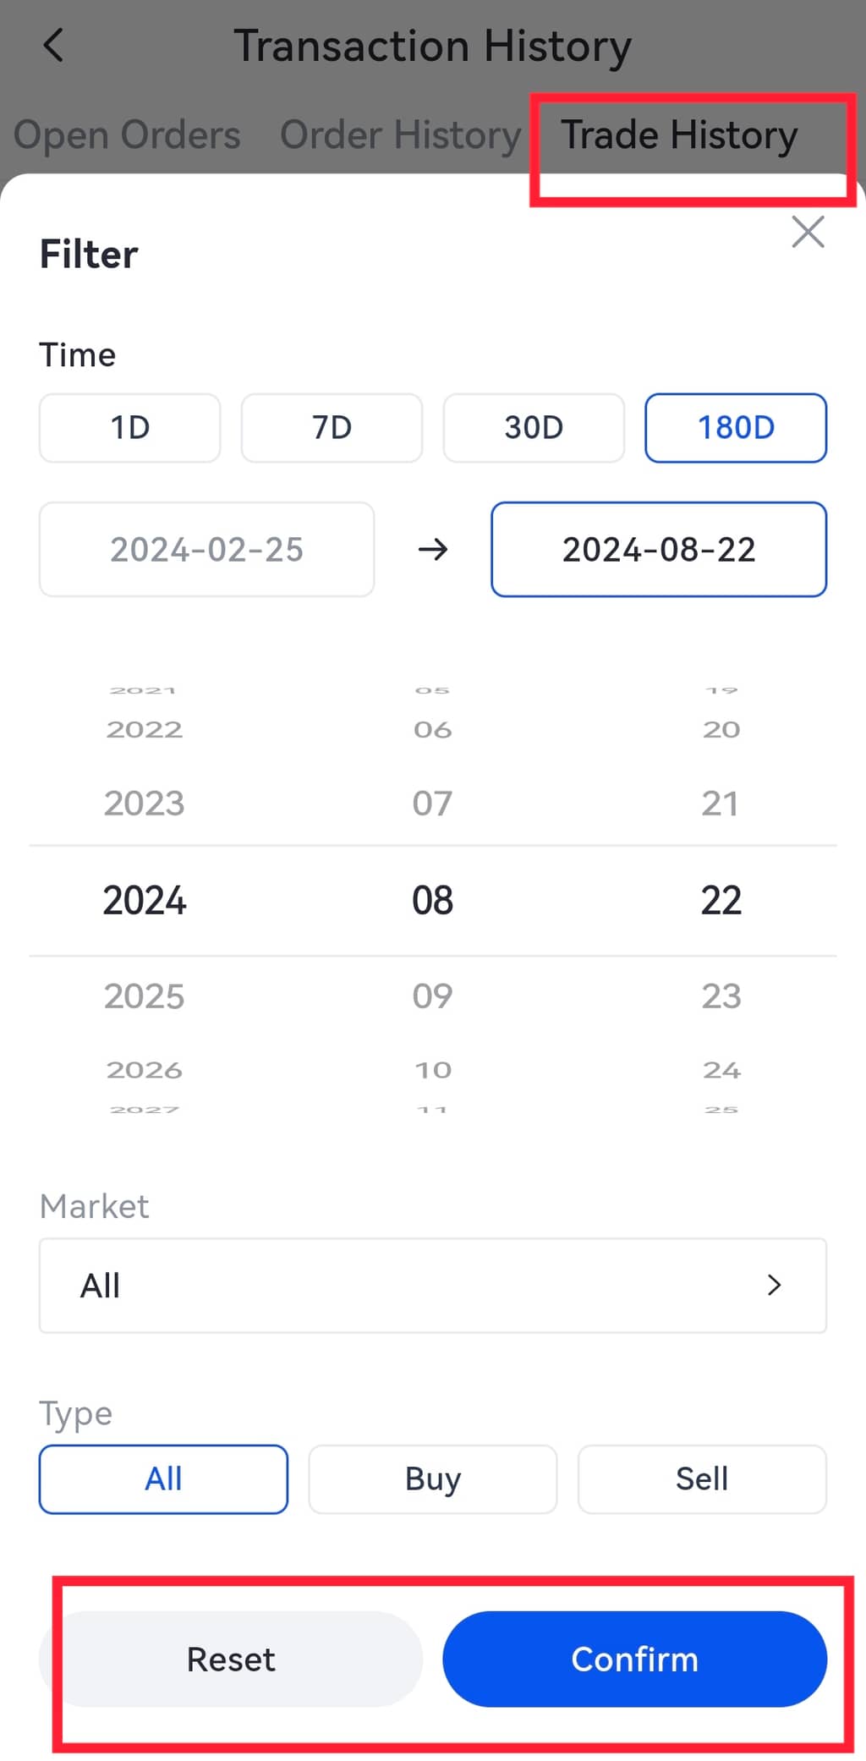Select the 7D time range
Viewport: 866px width, 1761px height.
pyautogui.click(x=332, y=428)
